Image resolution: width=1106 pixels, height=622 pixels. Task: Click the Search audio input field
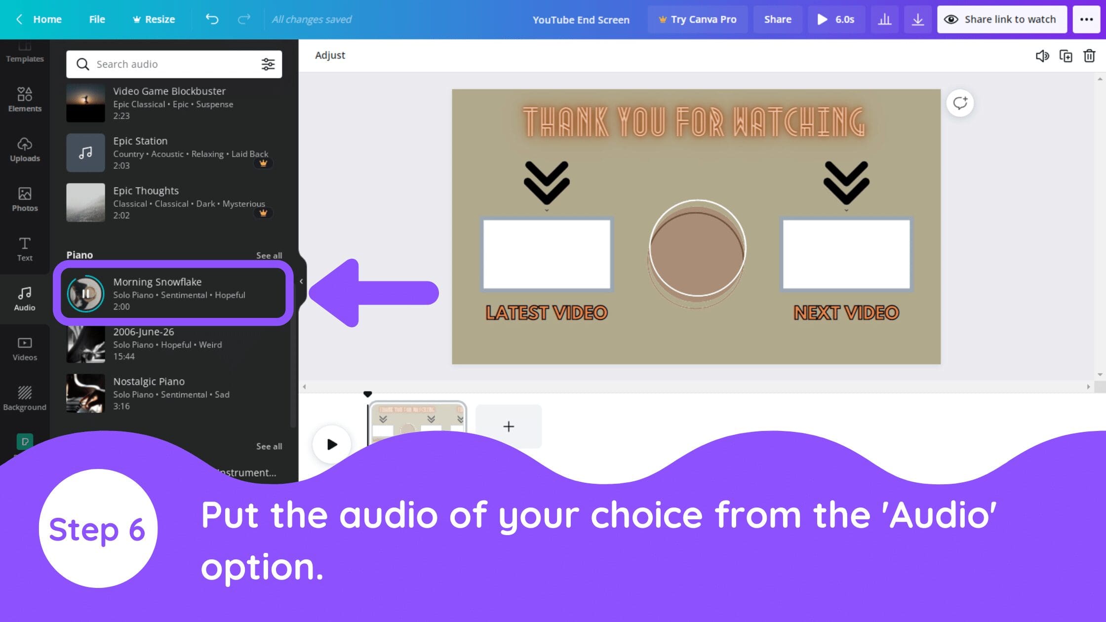pos(174,64)
